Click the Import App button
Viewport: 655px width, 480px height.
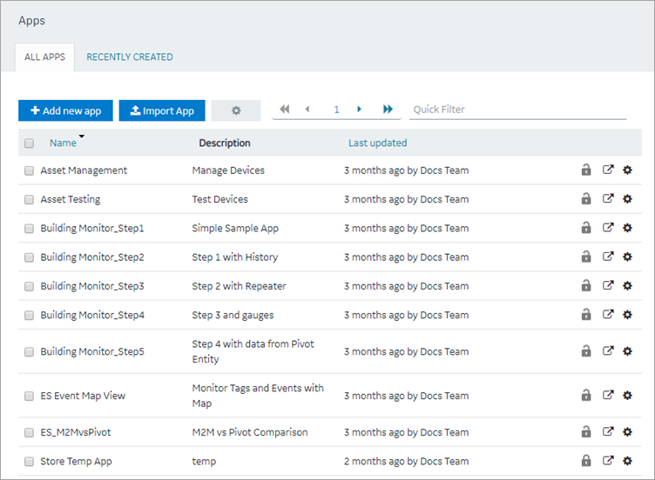(162, 110)
